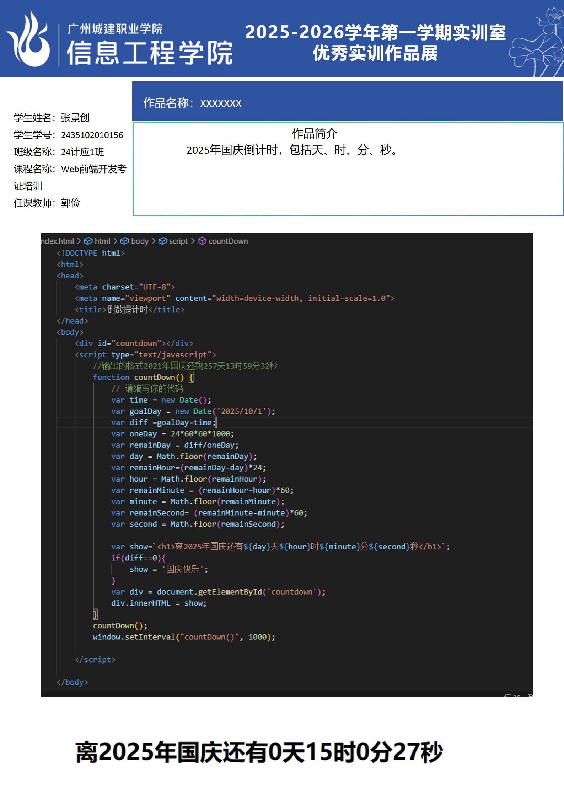Expand the chevron after body breadcrumb
The image size is (564, 798).
pyautogui.click(x=154, y=241)
